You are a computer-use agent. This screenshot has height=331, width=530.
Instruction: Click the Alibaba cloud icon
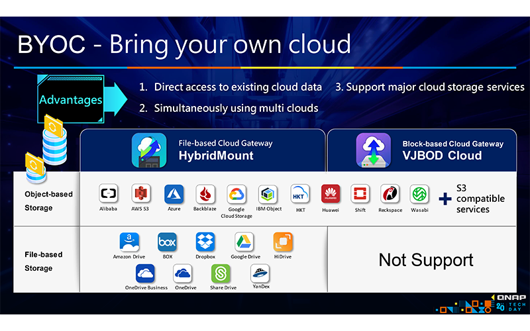109,193
